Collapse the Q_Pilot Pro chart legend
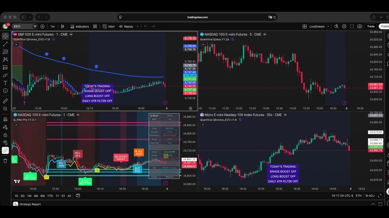The image size is (389, 218). [x=16, y=125]
